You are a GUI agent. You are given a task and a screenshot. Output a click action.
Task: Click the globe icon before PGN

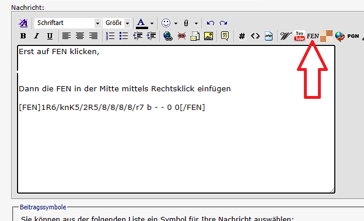(340, 36)
